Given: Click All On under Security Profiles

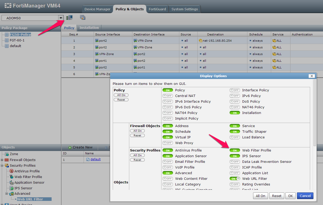Looking at the screenshot, I should pyautogui.click(x=138, y=155).
